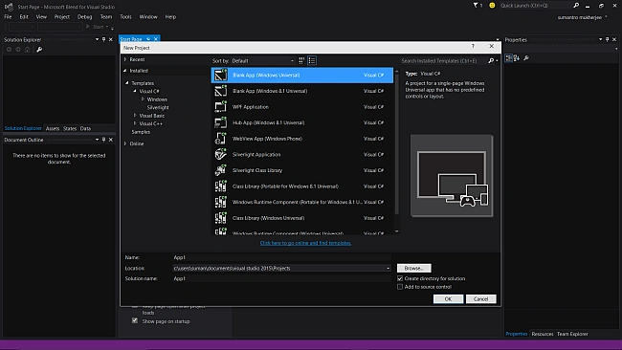Follow link to find templates online
622x350 pixels.
click(305, 243)
